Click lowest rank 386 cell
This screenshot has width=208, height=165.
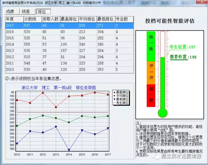click(106, 44)
